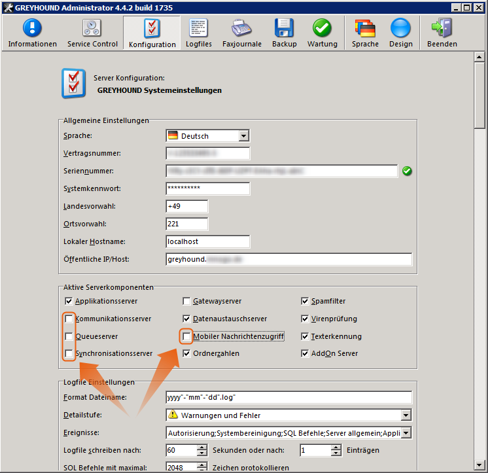Image resolution: width=488 pixels, height=473 pixels.
Task: Uncheck the Spamfilter checkbox
Action: [x=305, y=301]
